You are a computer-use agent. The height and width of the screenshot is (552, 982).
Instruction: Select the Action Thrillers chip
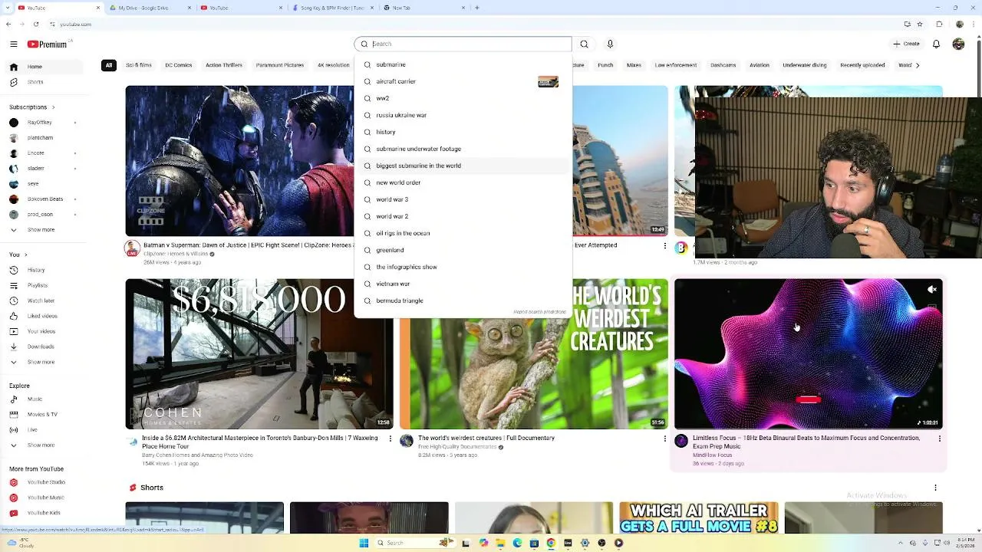pyautogui.click(x=224, y=65)
